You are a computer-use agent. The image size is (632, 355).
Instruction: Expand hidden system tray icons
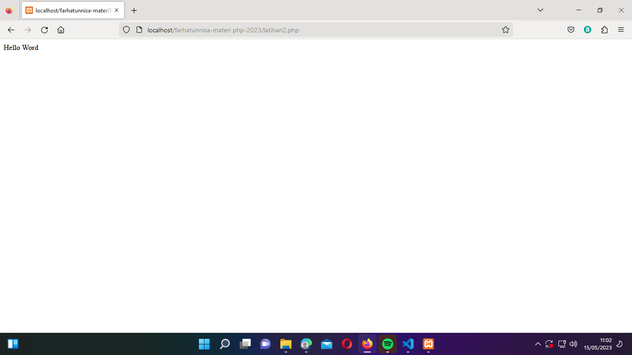coord(538,344)
